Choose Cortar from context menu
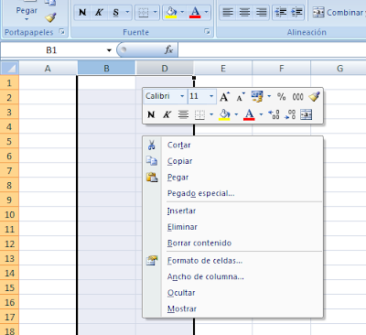The height and width of the screenshot is (335, 366). 232,146
